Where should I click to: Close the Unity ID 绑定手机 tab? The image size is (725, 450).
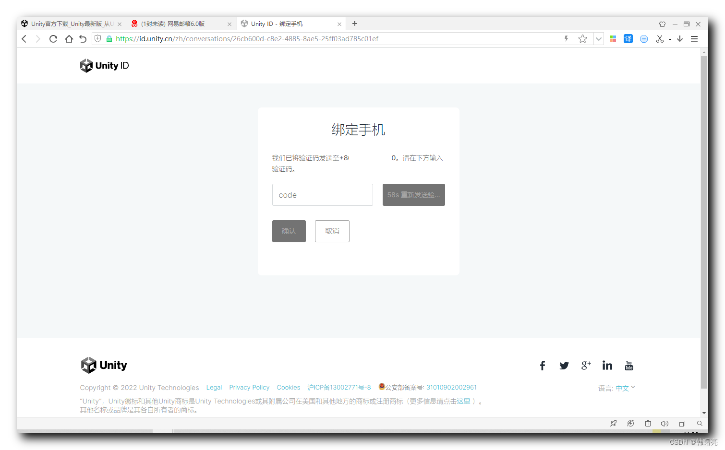click(339, 24)
